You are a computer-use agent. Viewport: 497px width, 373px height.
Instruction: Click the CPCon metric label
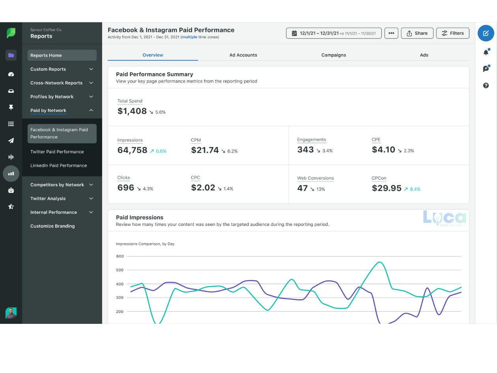coord(379,178)
